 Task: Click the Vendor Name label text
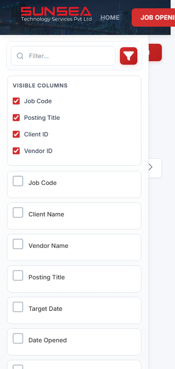[48, 246]
